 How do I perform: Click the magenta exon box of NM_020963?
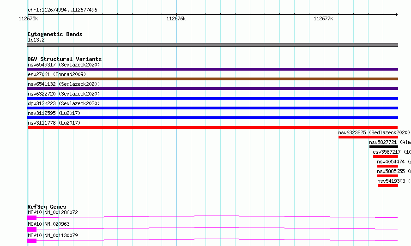(32, 229)
